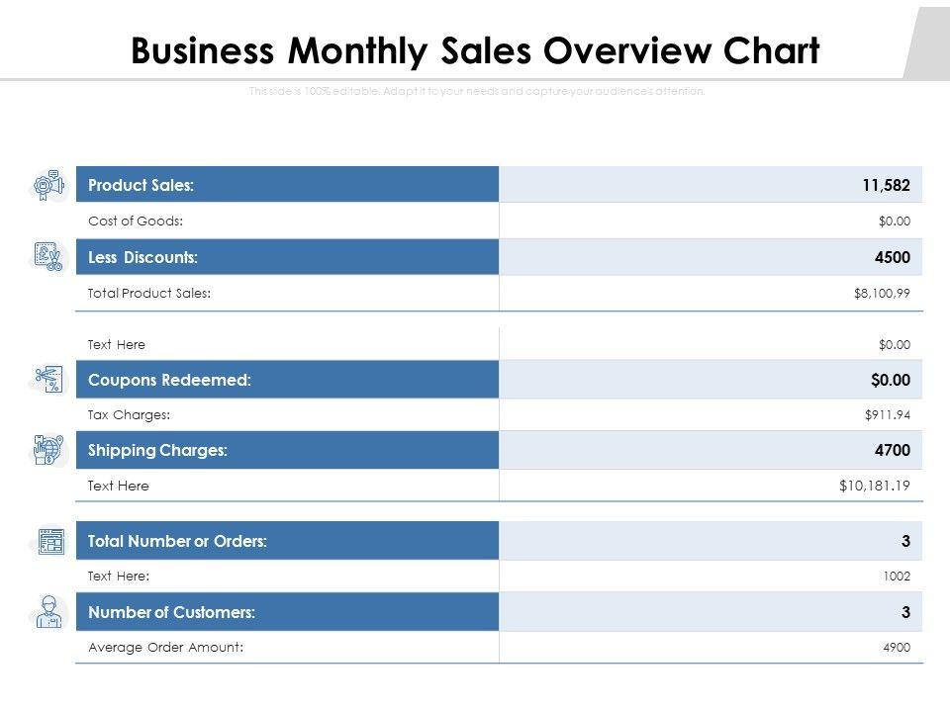
Task: Click the Number of Customers person icon
Action: coord(48,613)
